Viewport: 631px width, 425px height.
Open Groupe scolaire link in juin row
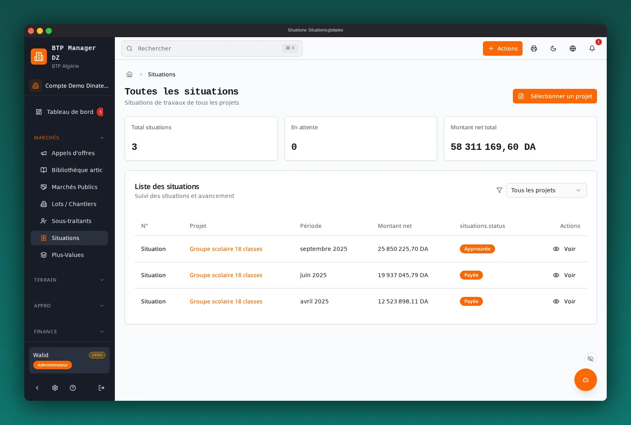(x=226, y=275)
